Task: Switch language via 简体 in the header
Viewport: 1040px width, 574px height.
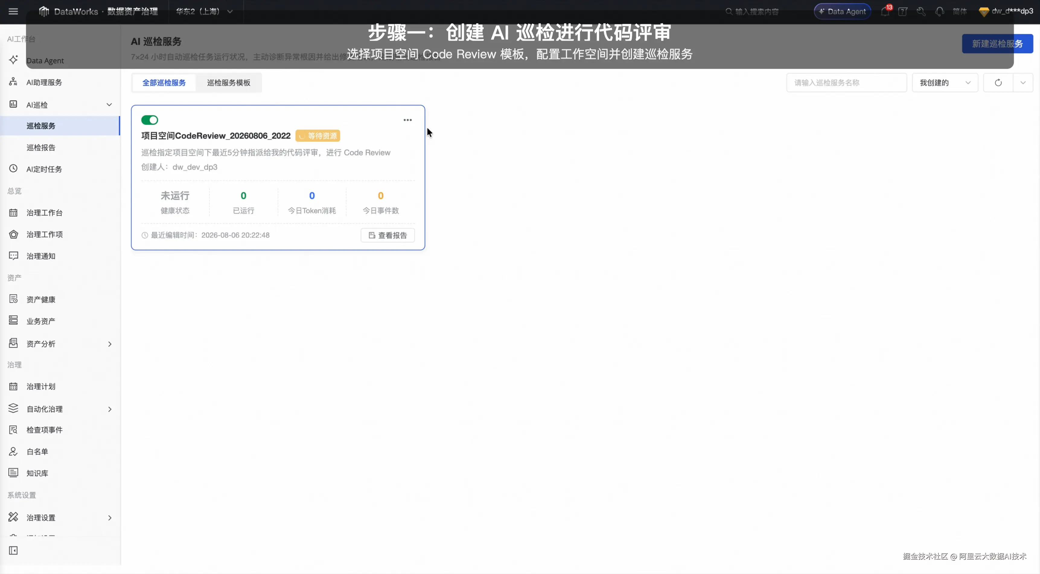Action: click(x=960, y=11)
